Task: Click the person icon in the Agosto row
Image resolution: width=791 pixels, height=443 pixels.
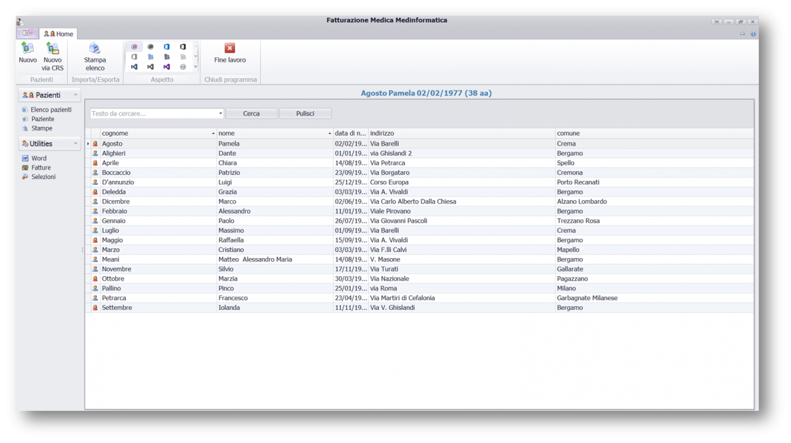Action: click(95, 143)
